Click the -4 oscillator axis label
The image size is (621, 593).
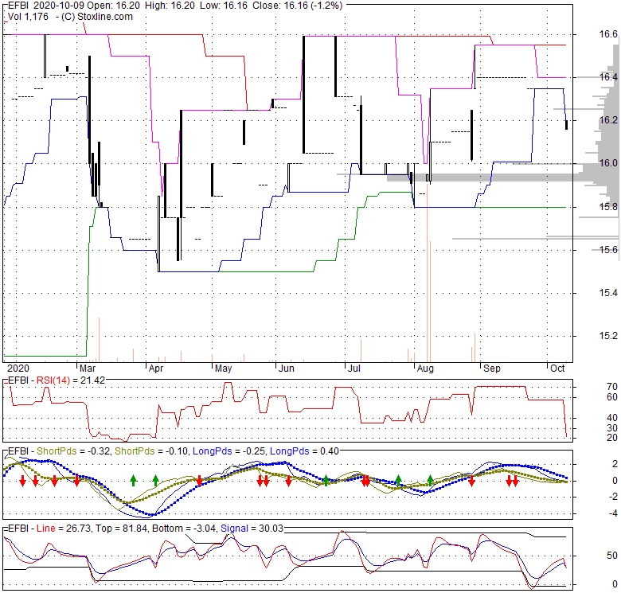(x=614, y=513)
